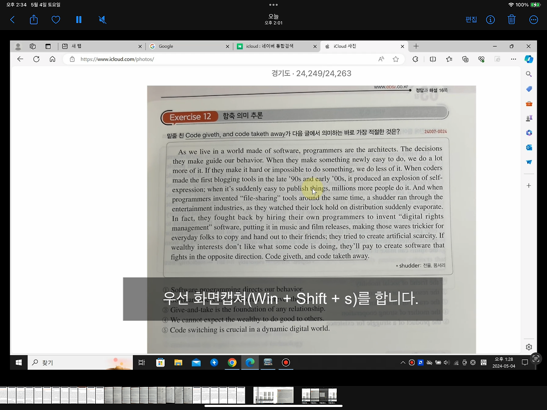Image resolution: width=547 pixels, height=410 pixels.
Task: Open the Edge extensions puzzle icon
Action: click(415, 59)
